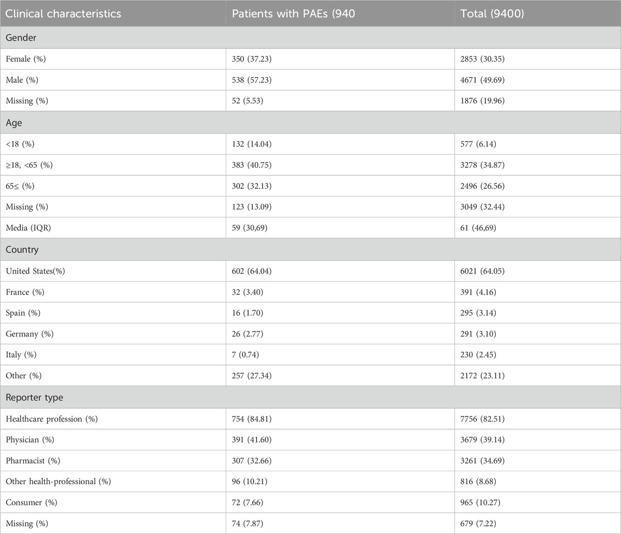Click the value '291 (3.10)'
The width and height of the screenshot is (621, 534).
pyautogui.click(x=478, y=334)
